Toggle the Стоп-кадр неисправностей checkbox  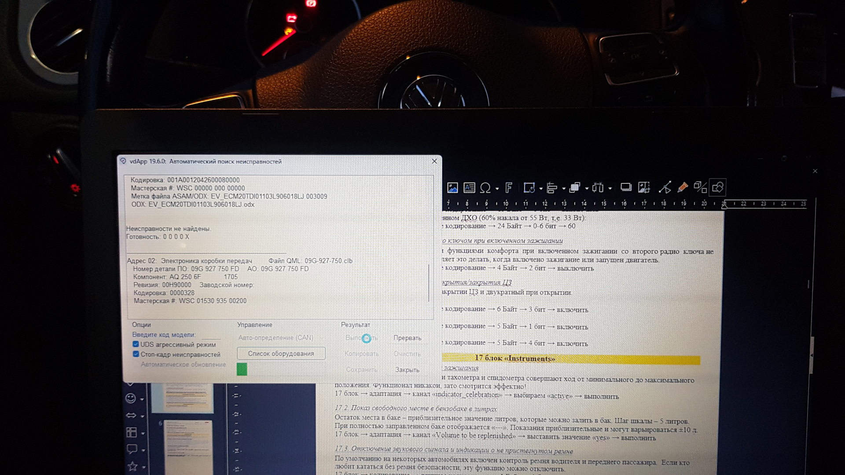pos(136,354)
